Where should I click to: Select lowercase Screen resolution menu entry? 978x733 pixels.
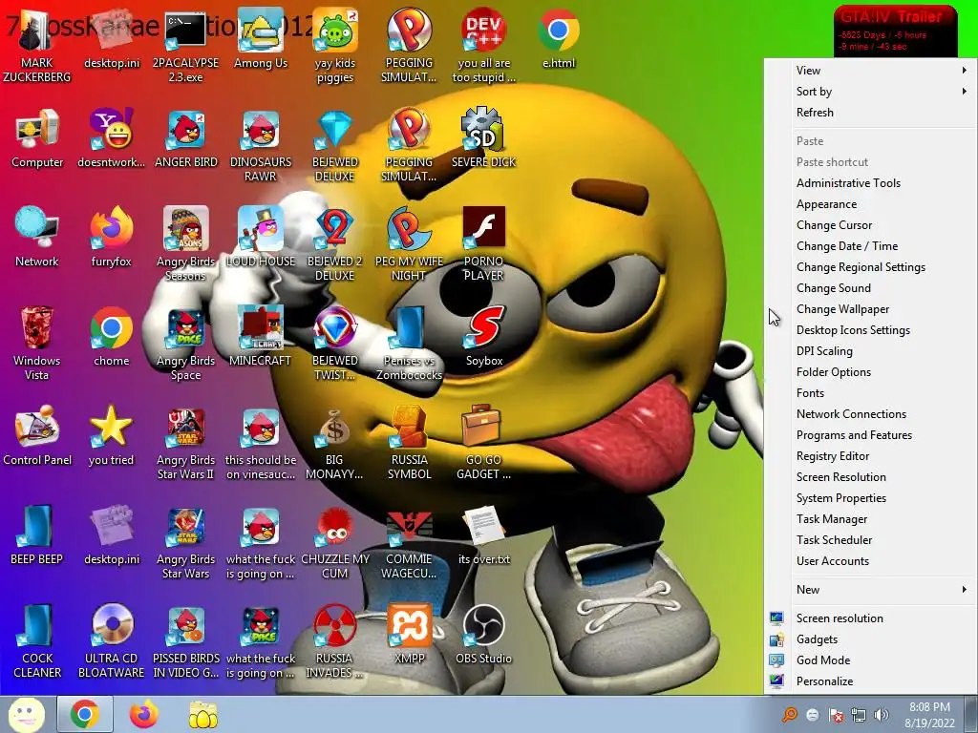pyautogui.click(x=870, y=618)
